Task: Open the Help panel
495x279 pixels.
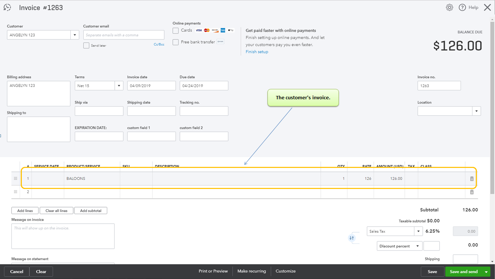Action: [469, 7]
